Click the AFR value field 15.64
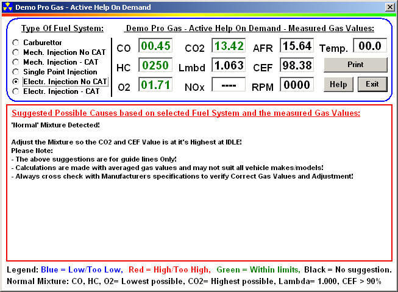This screenshot has height=292, width=398. pyautogui.click(x=297, y=46)
